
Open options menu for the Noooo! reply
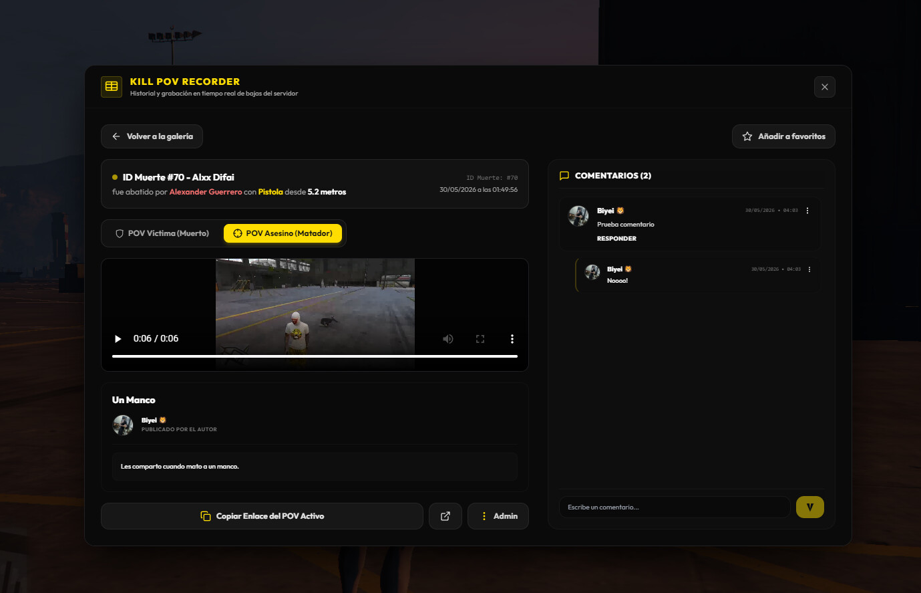(x=809, y=269)
